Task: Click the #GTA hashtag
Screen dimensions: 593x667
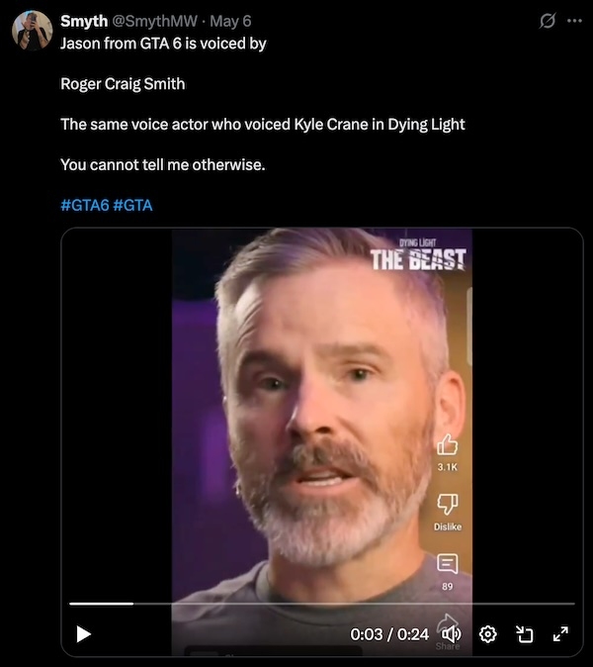Action: click(x=133, y=205)
